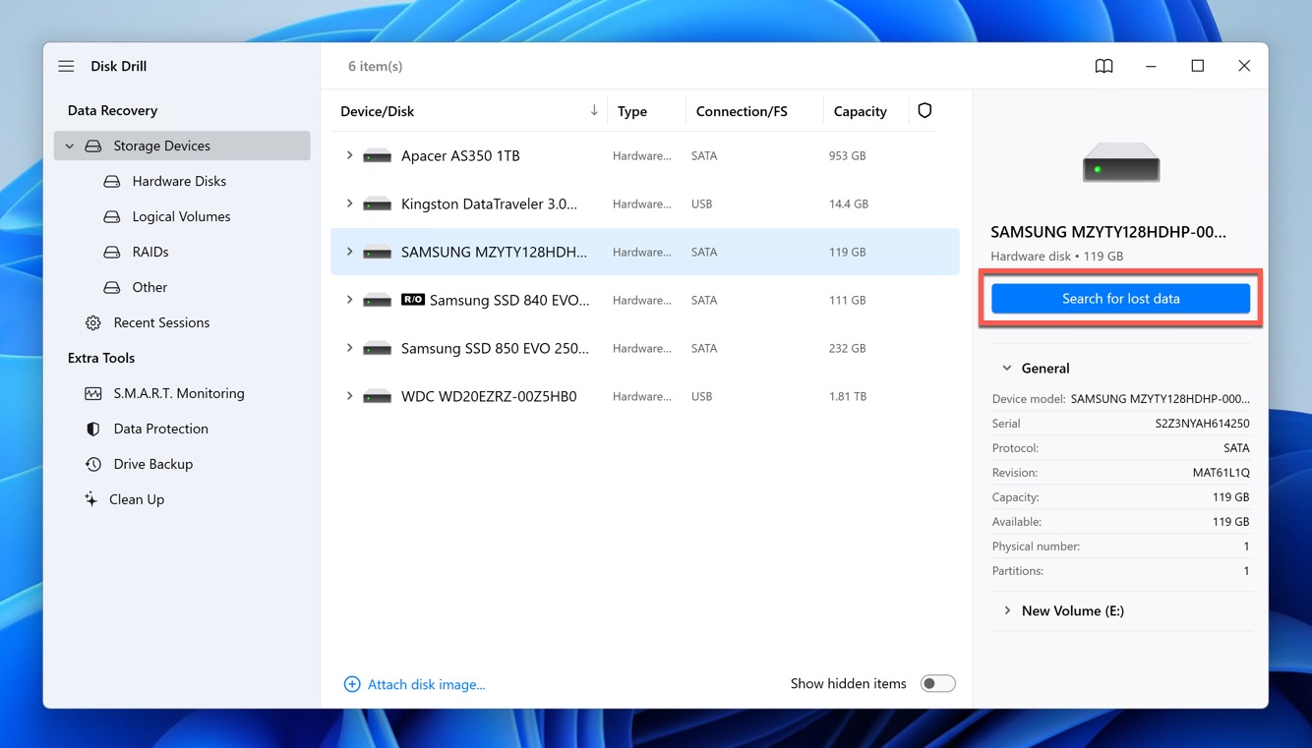Expand the WDC WD20EZRZ disk row
The image size is (1312, 748).
[349, 396]
